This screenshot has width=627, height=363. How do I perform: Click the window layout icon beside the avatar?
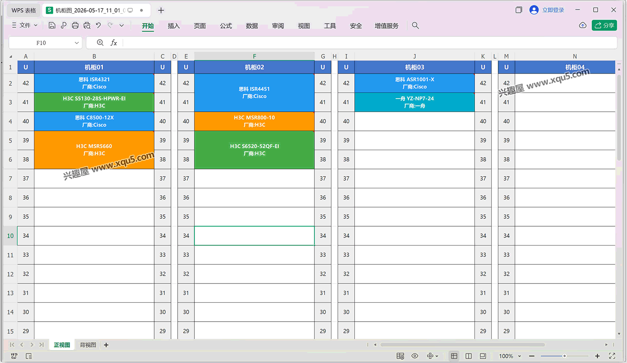519,10
